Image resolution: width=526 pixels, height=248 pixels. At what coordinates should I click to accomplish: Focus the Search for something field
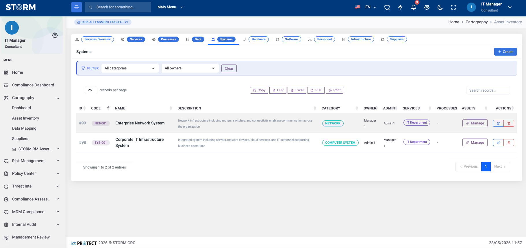(x=118, y=7)
